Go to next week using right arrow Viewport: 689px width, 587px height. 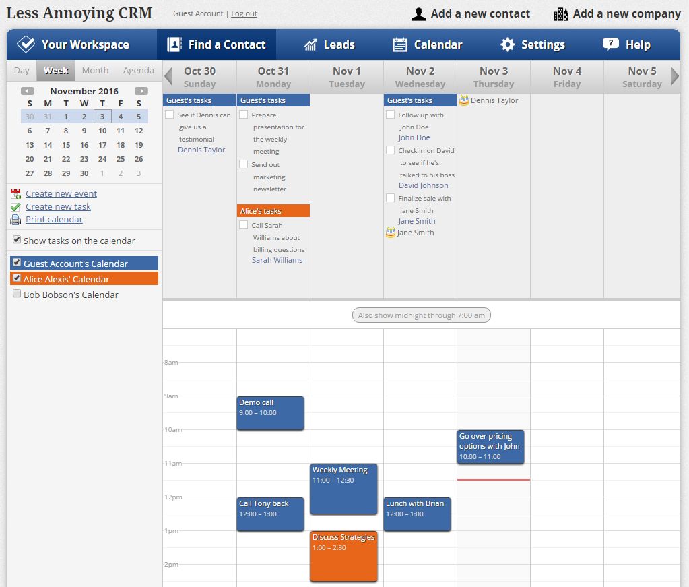(x=674, y=76)
